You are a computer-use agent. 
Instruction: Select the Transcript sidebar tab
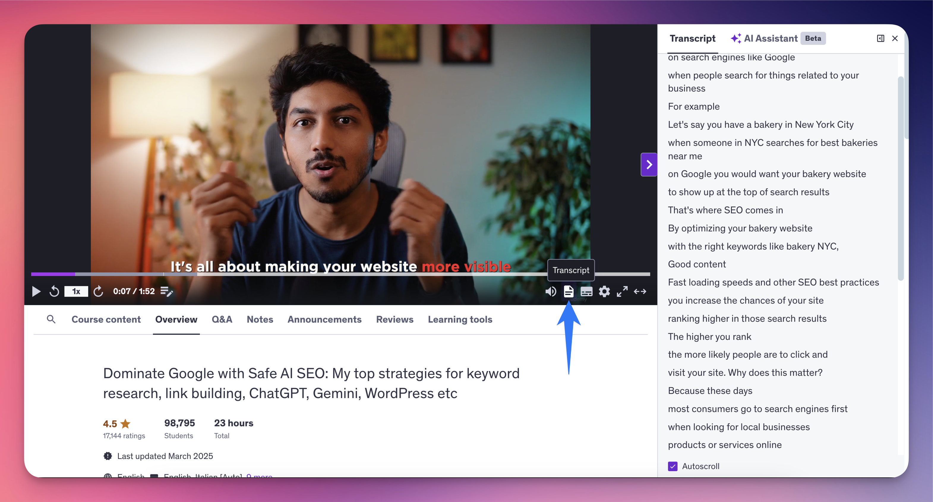tap(692, 38)
